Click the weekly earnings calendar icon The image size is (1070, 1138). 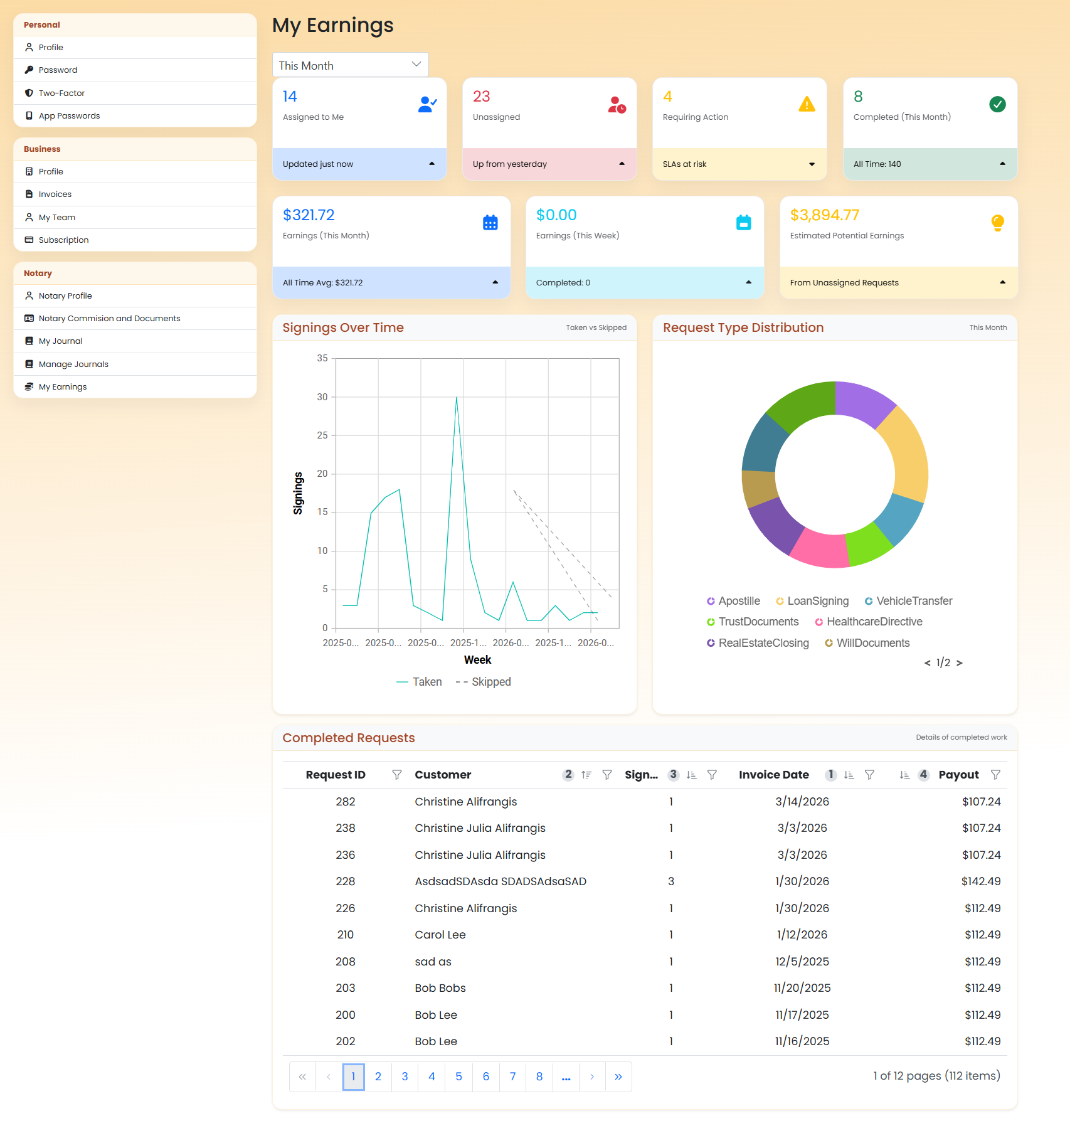coord(744,223)
